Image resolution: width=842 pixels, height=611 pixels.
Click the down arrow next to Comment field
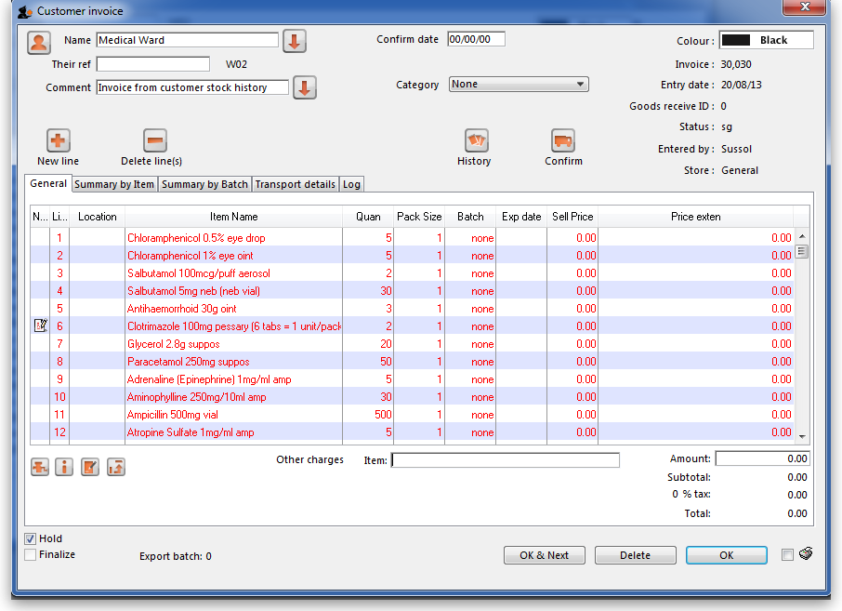(x=305, y=88)
